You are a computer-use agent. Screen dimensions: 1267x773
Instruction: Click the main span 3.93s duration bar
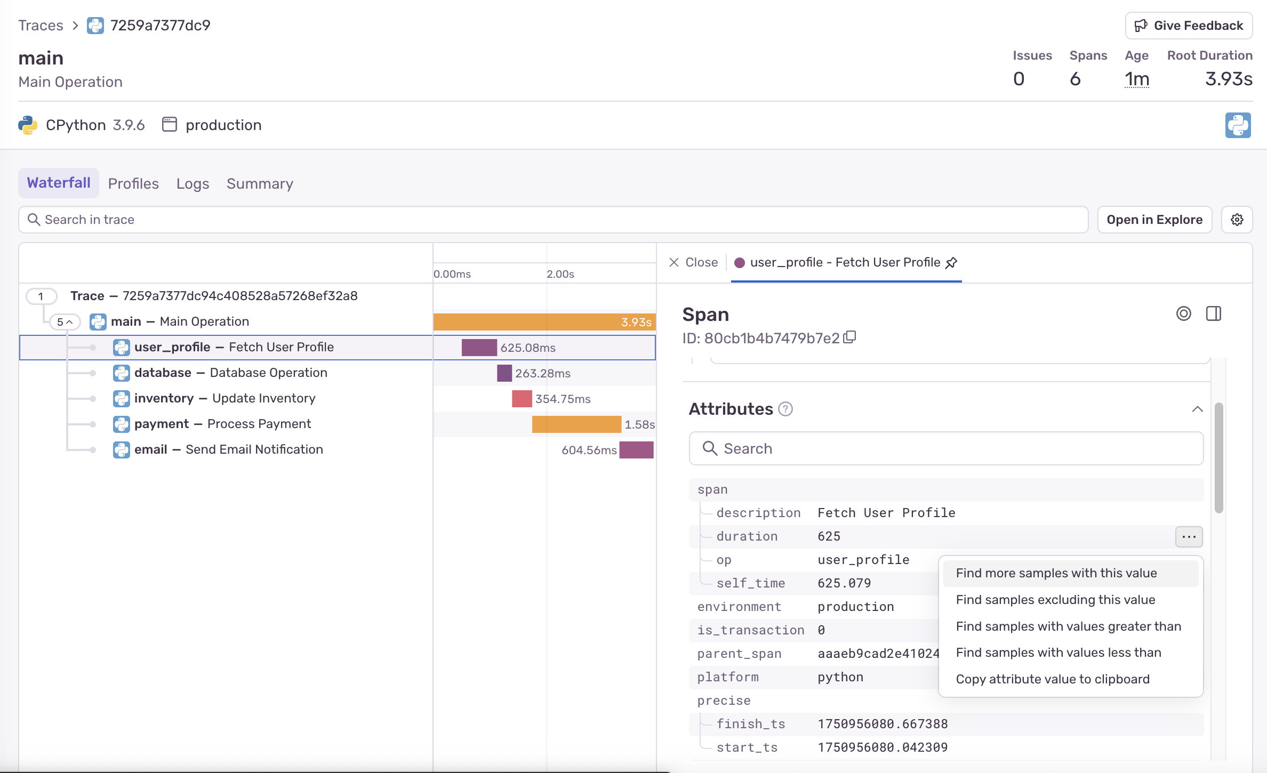[544, 322]
